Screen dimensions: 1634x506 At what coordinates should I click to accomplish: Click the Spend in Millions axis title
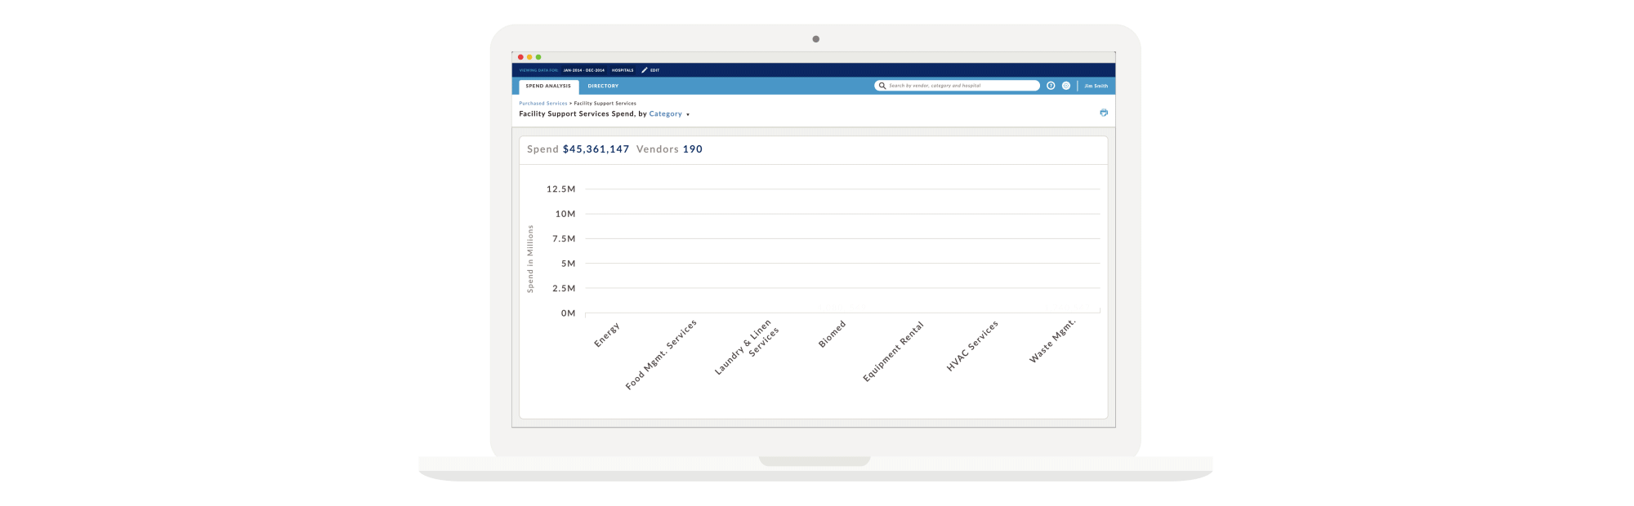[x=530, y=259]
